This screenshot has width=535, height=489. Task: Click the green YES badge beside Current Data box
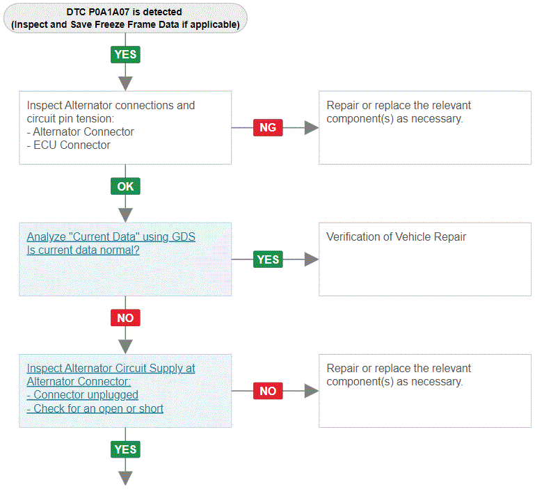268,259
